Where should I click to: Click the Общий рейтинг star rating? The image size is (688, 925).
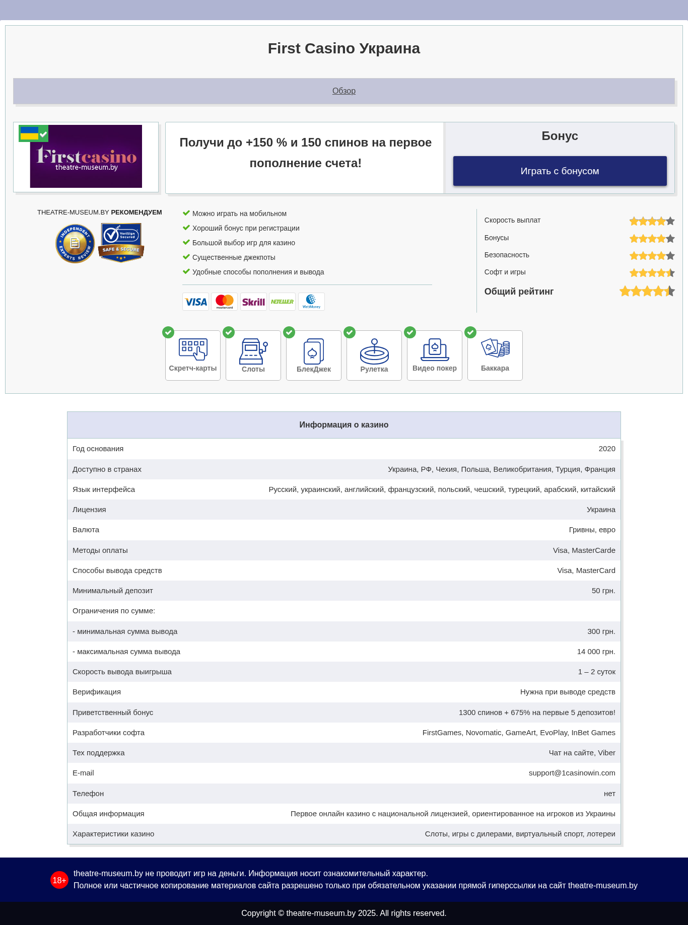tap(647, 291)
